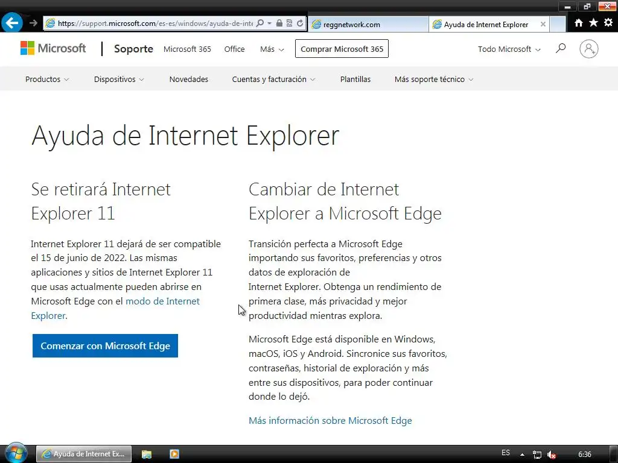
Task: Refresh the page with the reload icon
Action: coord(300,24)
